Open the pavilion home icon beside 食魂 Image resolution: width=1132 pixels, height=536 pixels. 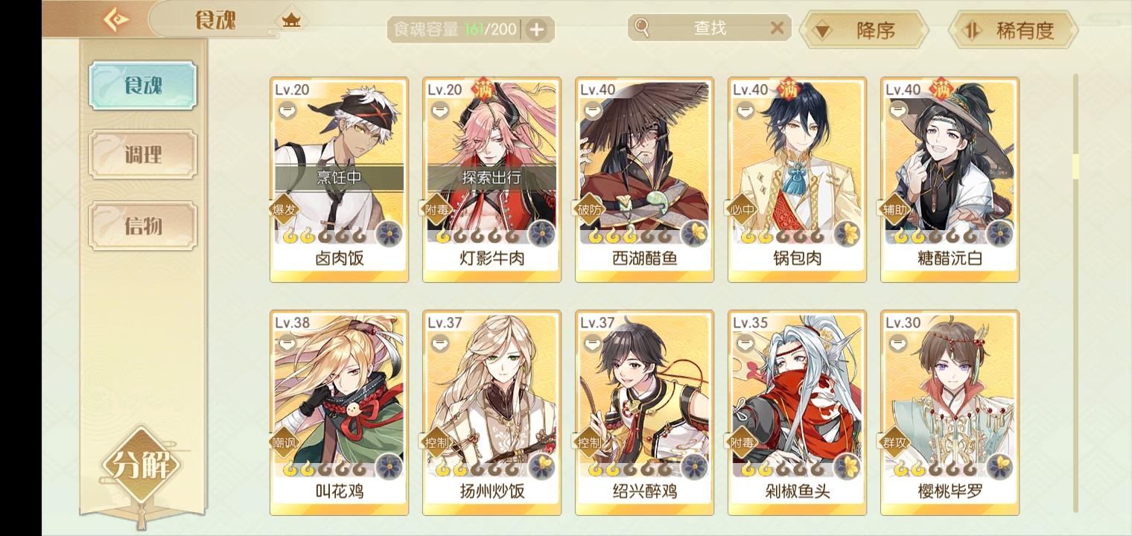pyautogui.click(x=291, y=20)
